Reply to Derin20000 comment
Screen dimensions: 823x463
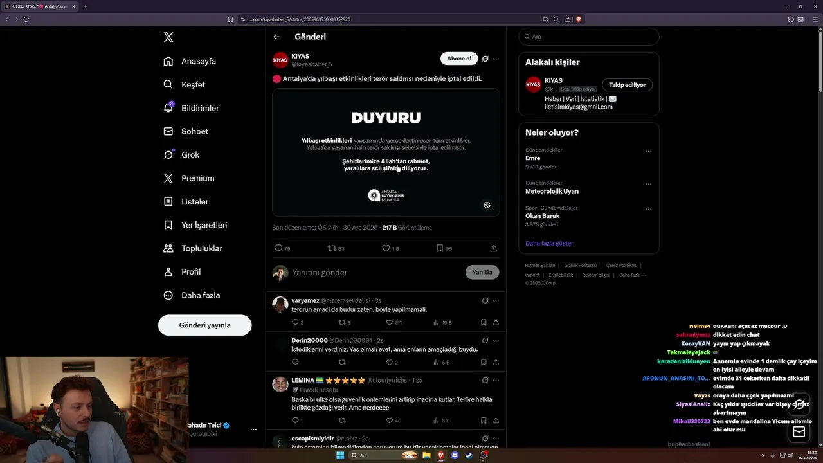[295, 363]
